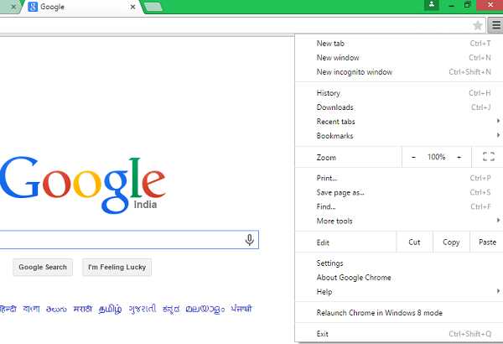
Task: Click the bookmark star icon
Action: point(478,26)
